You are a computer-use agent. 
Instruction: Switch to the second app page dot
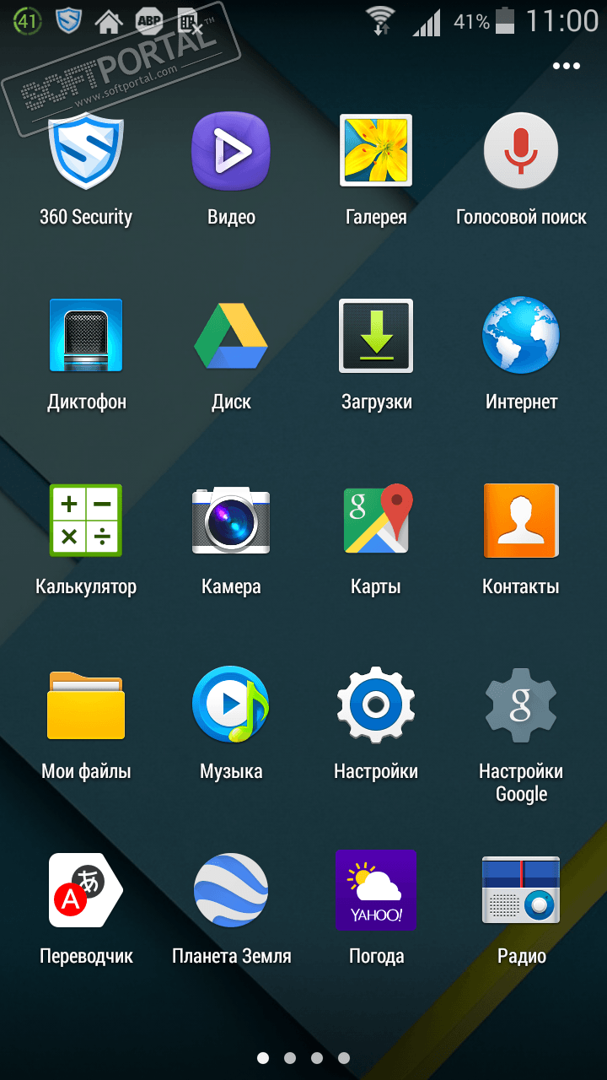(x=290, y=1057)
